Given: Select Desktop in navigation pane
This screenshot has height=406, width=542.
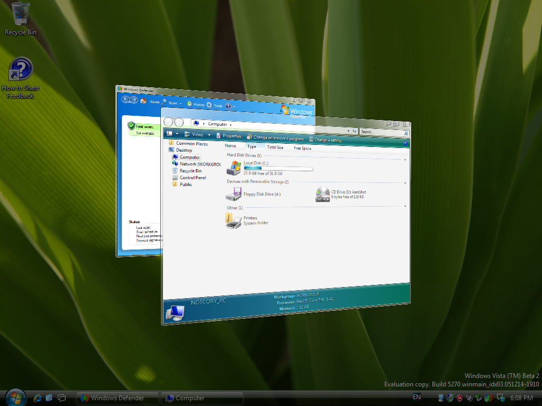Looking at the screenshot, I should 180,150.
